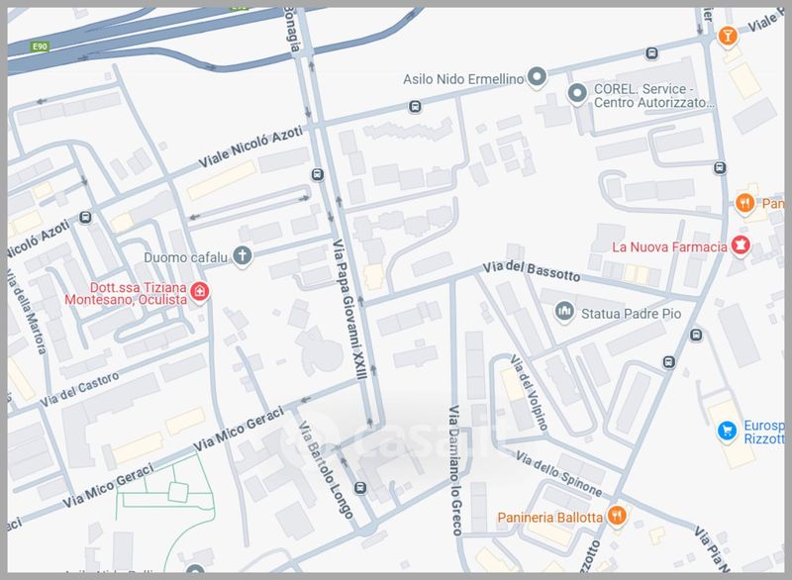792x580 pixels.
Task: Open the Dott.ssa Tiziana Montesano medical pin
Action: coord(200,292)
